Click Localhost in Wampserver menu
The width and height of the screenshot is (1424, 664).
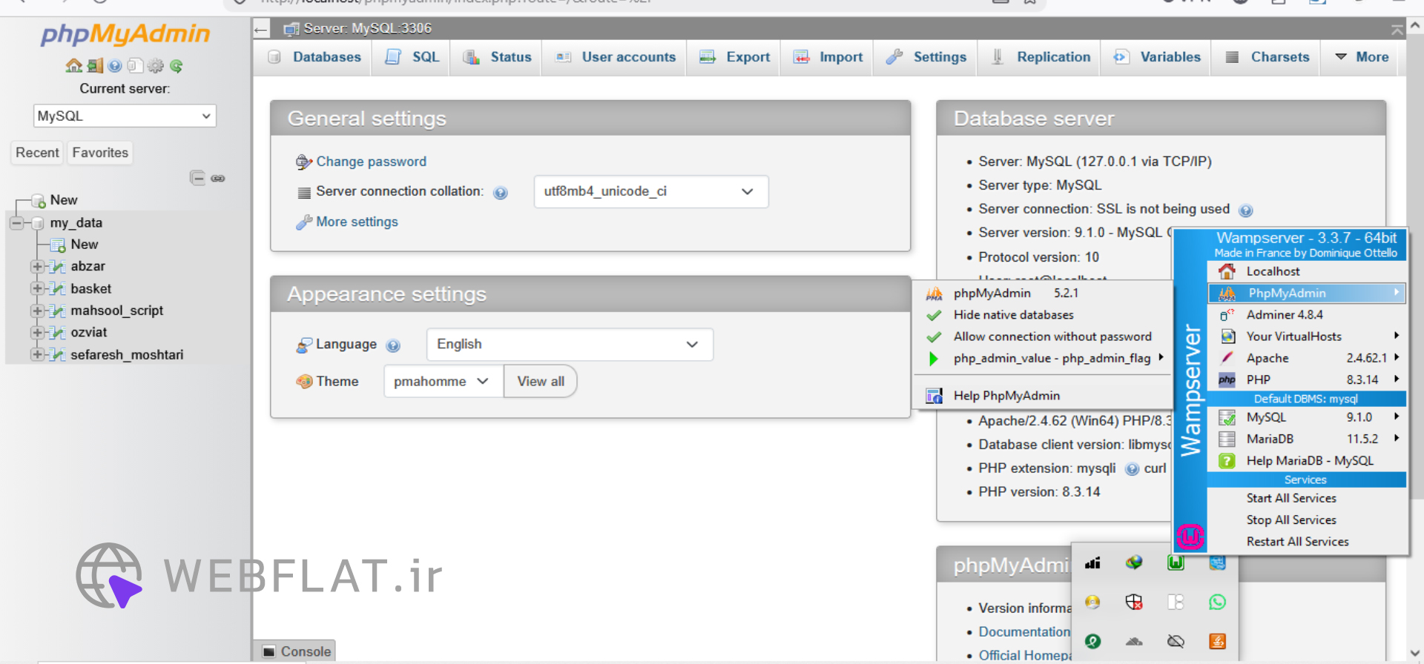tap(1308, 272)
